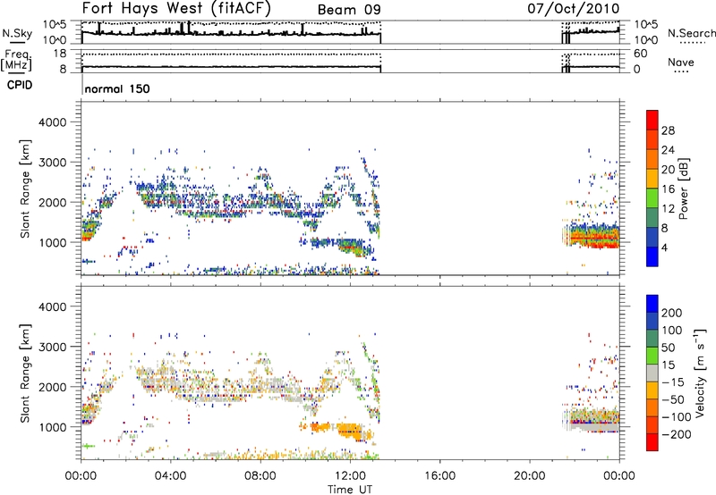Image resolution: width=716 pixels, height=495 pixels.
Task: Click the "Beam 09" label
Action: tap(349, 10)
